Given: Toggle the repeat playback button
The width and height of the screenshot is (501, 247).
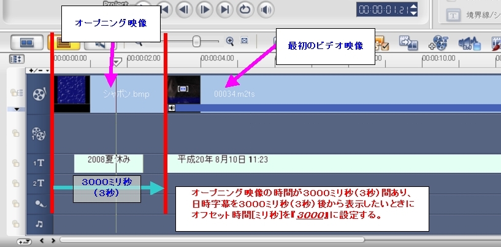Looking at the screenshot, I should click(x=245, y=10).
